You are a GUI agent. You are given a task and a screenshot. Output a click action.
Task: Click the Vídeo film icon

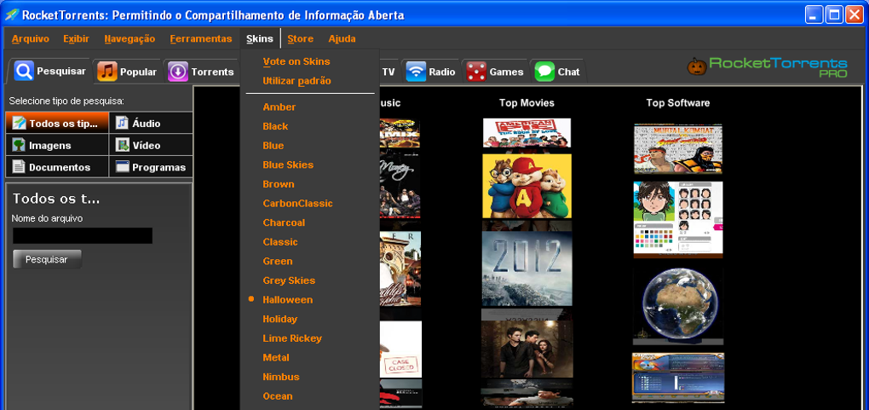(x=122, y=146)
